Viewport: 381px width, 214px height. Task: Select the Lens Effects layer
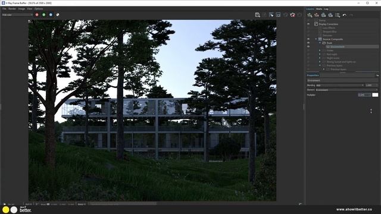[x=329, y=28]
